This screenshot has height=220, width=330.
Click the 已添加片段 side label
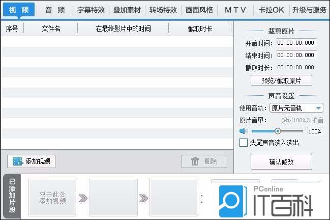click(12, 196)
